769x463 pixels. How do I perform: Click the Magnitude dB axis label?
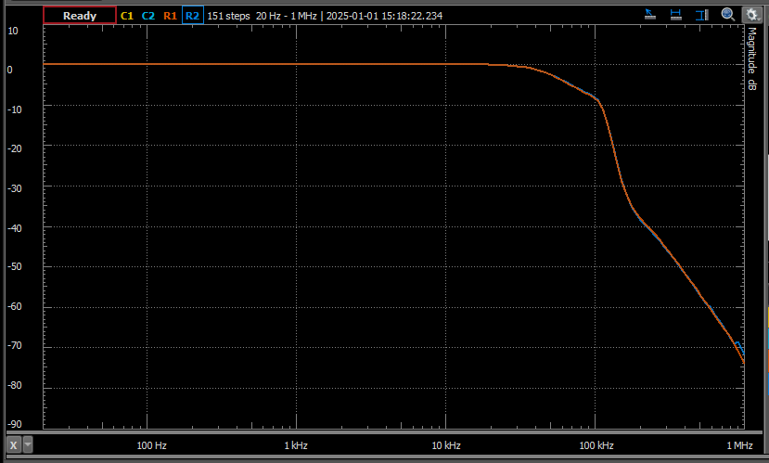(752, 58)
